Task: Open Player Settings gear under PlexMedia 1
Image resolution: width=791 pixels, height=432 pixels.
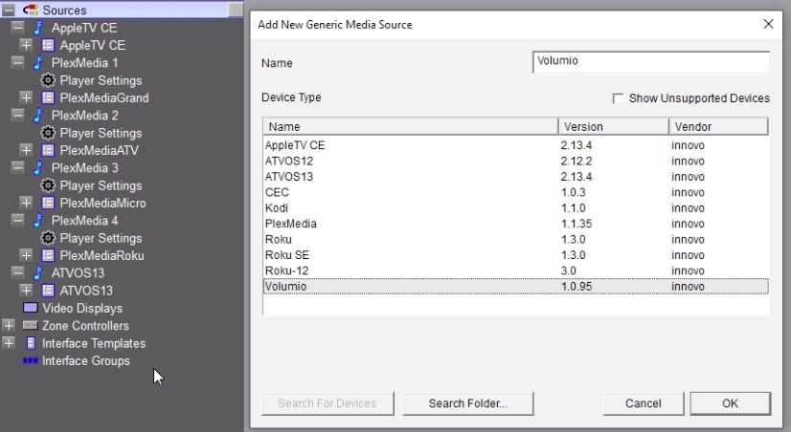Action: click(x=48, y=80)
